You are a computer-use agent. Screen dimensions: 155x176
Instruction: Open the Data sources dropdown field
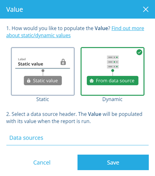[77, 138]
